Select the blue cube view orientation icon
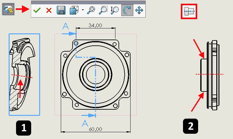Viewport: 233px width, 139px height. [74, 10]
